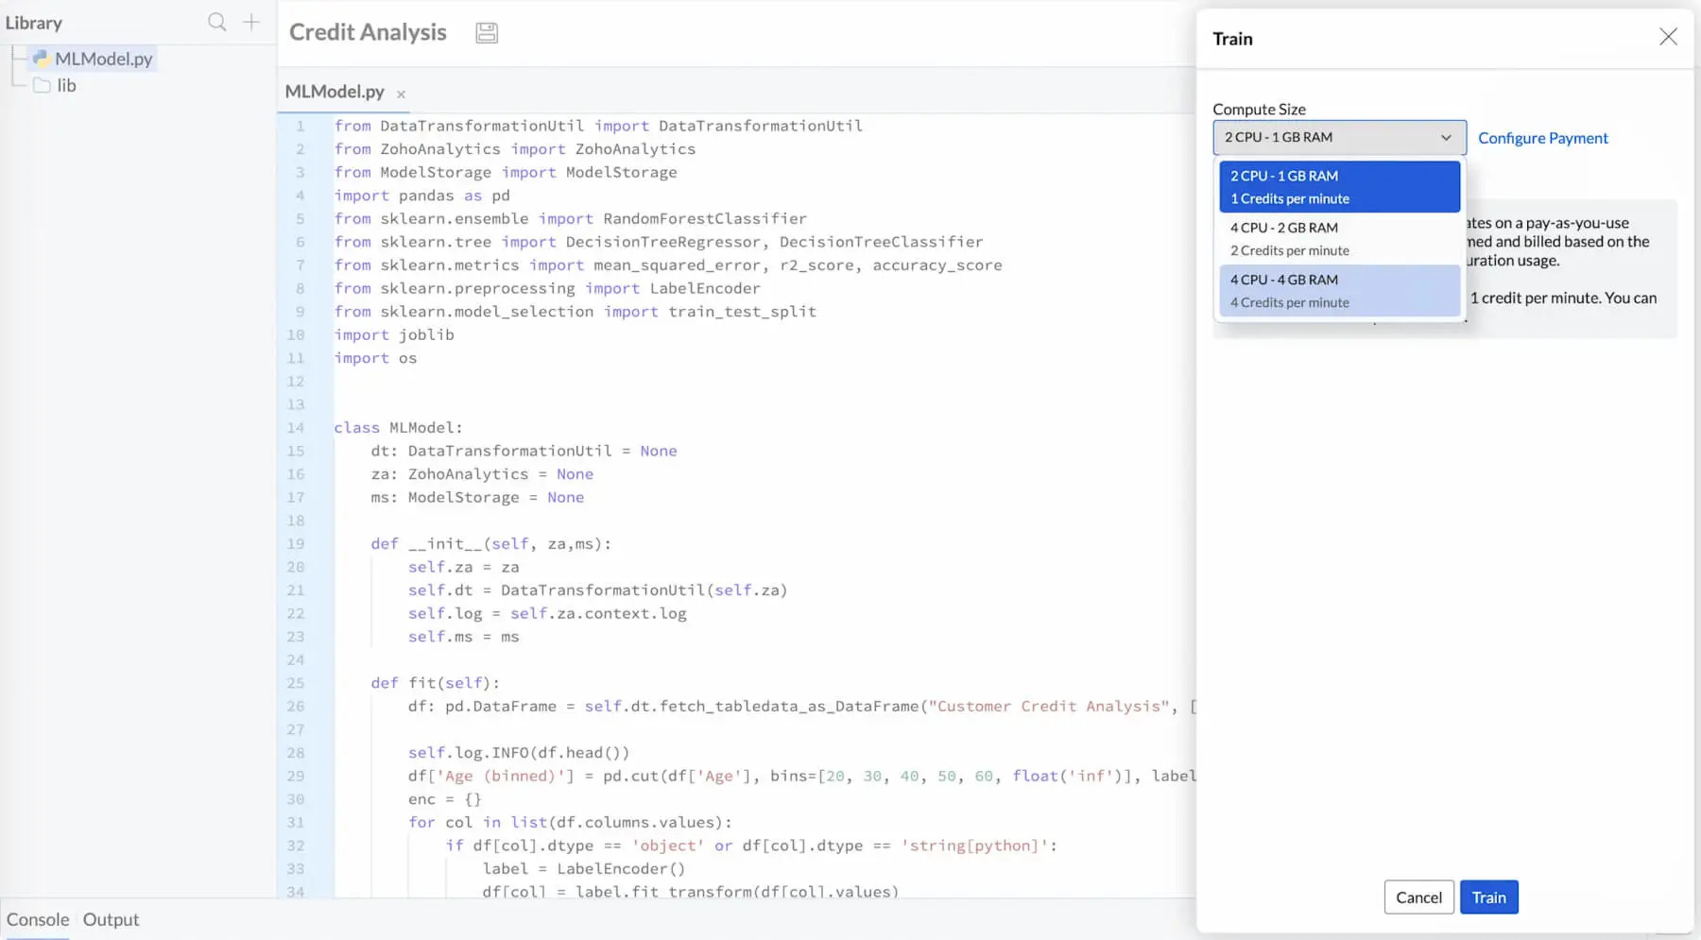Open the lib folder in Library
The width and height of the screenshot is (1701, 940).
[66, 86]
